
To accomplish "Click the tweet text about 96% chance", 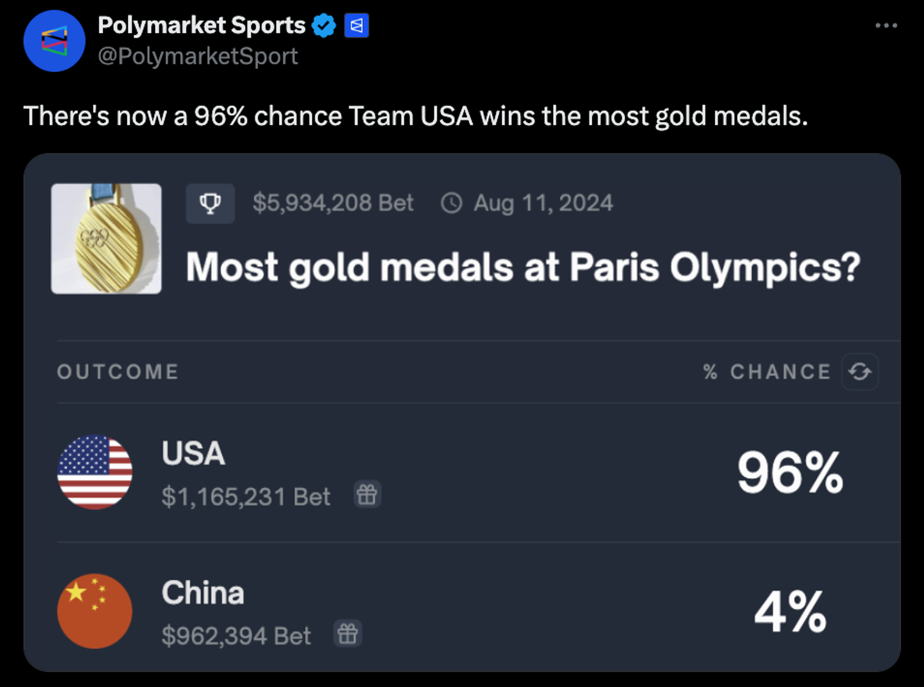I will point(415,115).
